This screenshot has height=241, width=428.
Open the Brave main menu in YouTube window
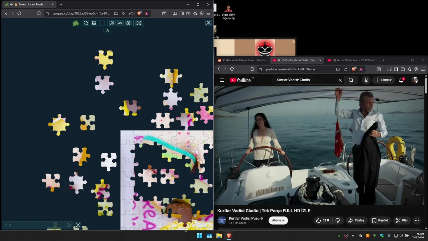coord(423,69)
